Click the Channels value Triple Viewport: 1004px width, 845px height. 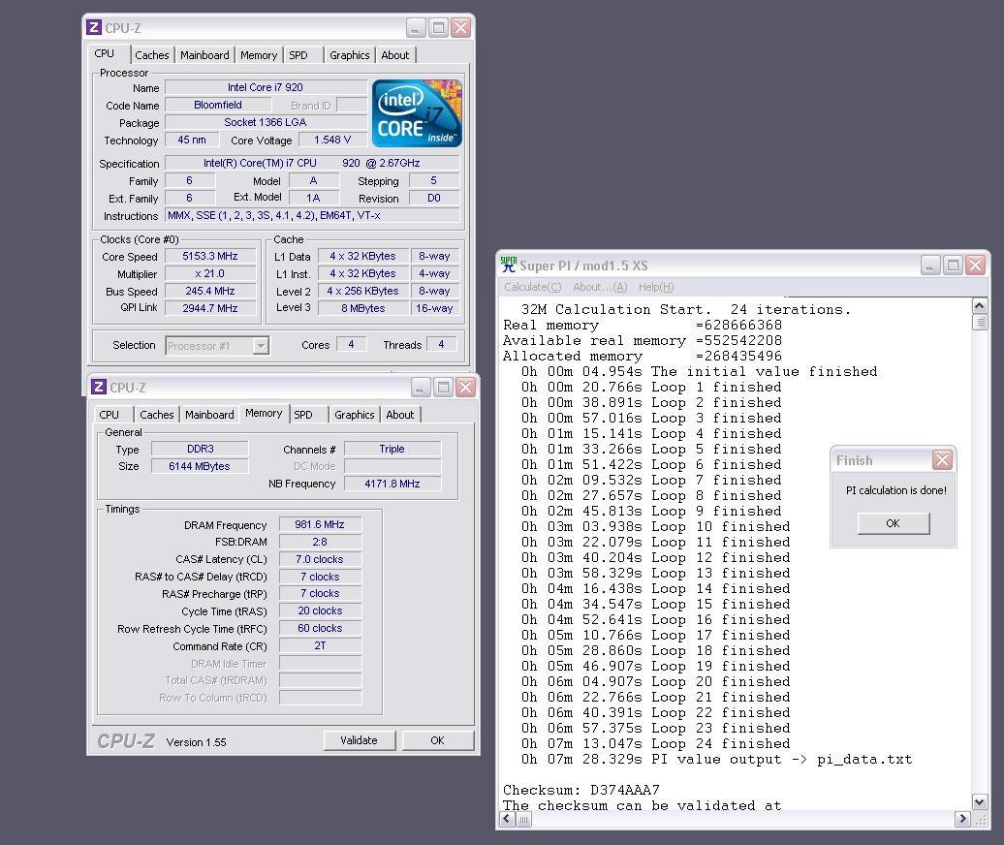click(x=392, y=450)
